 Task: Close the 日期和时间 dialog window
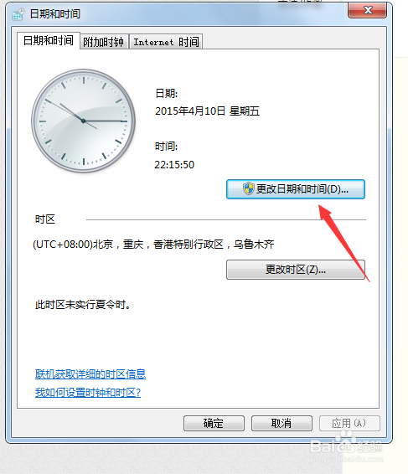tap(367, 11)
